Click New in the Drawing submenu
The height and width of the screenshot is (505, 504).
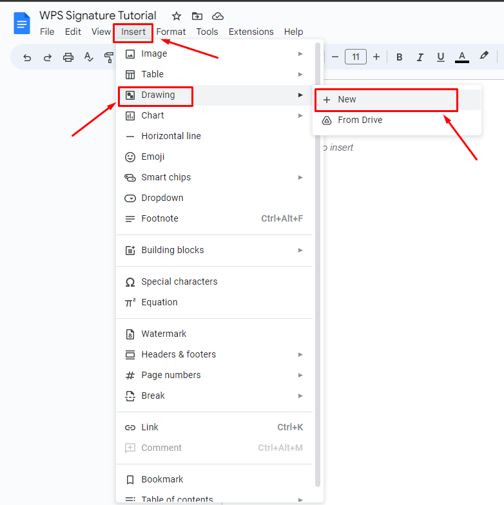point(397,99)
